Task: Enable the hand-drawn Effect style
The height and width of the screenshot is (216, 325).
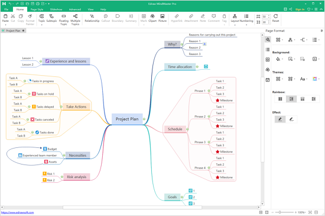Action: pos(291,120)
